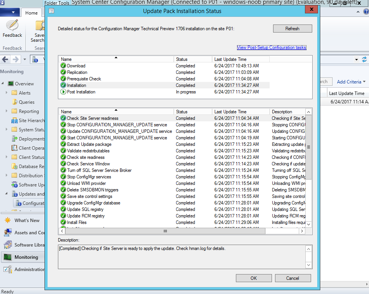369x294 pixels.
Task: Click the back navigation arrow
Action: coord(5,59)
